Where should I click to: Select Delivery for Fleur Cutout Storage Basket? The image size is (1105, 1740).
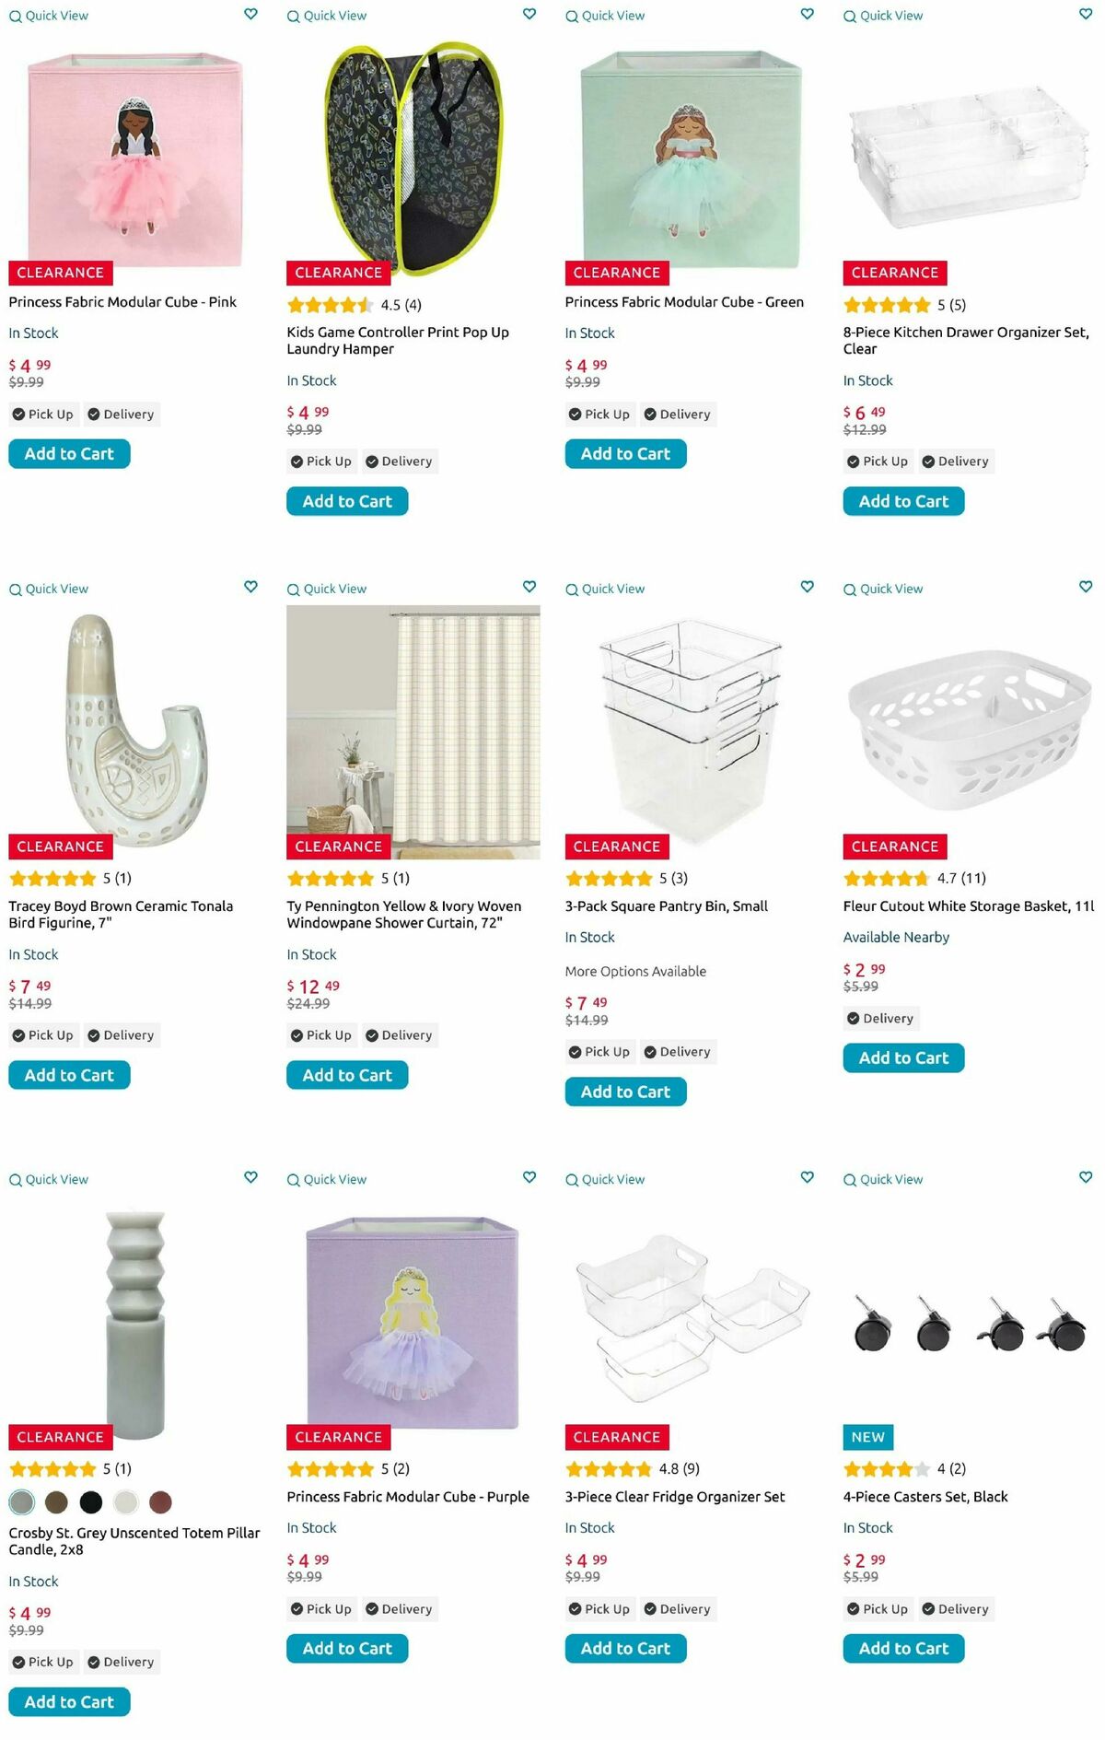(x=879, y=1019)
